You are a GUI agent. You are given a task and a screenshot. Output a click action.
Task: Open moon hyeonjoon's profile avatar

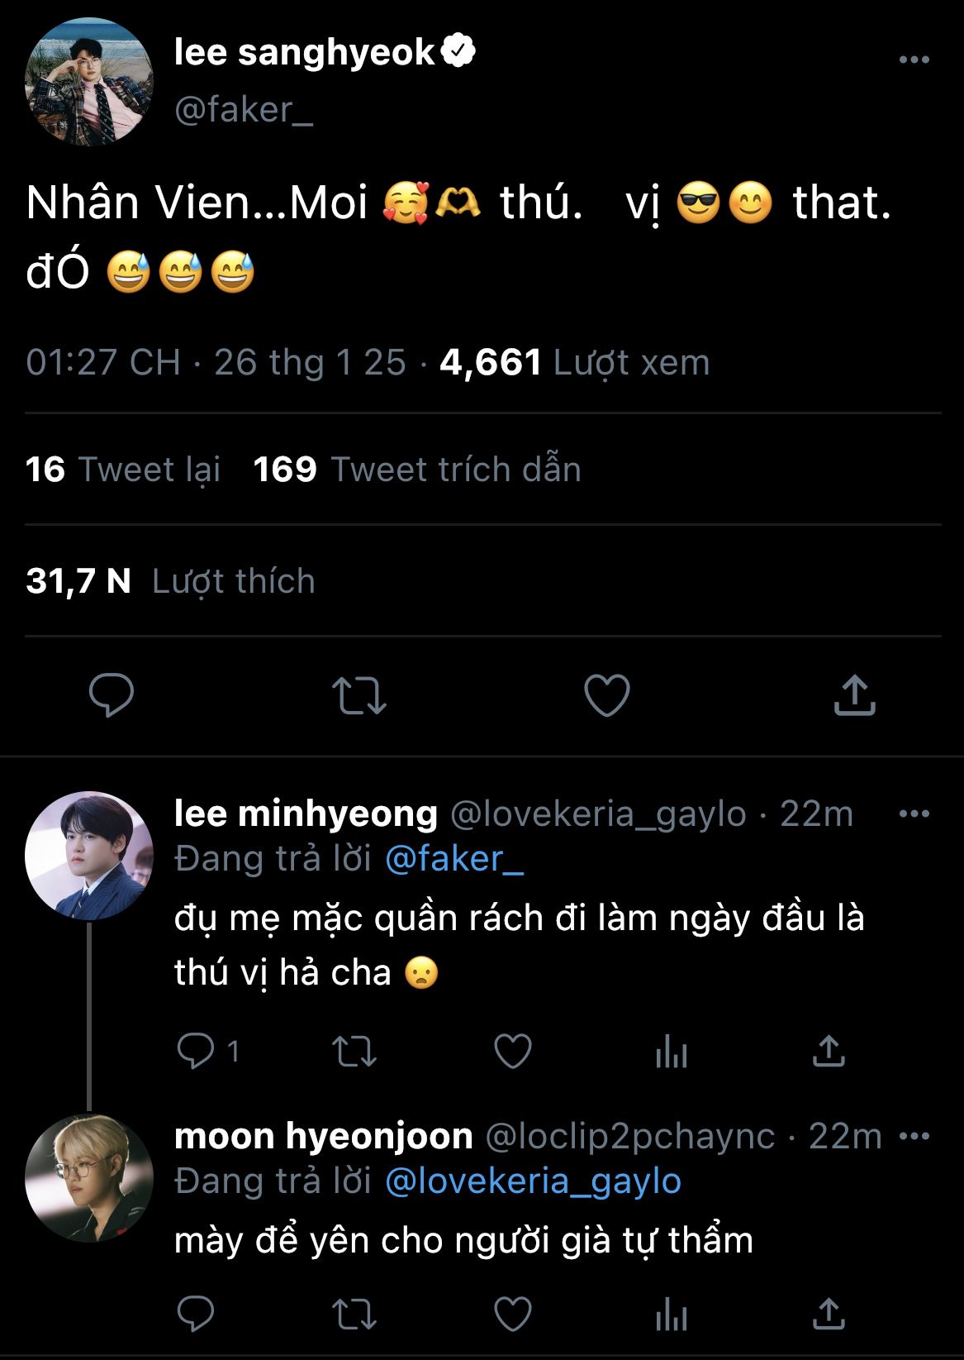coord(89,1178)
